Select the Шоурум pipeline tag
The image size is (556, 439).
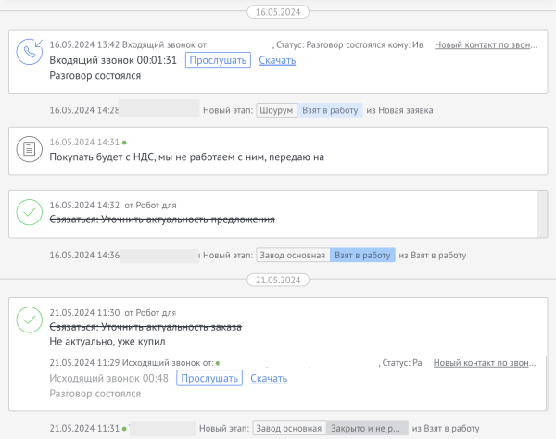coord(276,110)
